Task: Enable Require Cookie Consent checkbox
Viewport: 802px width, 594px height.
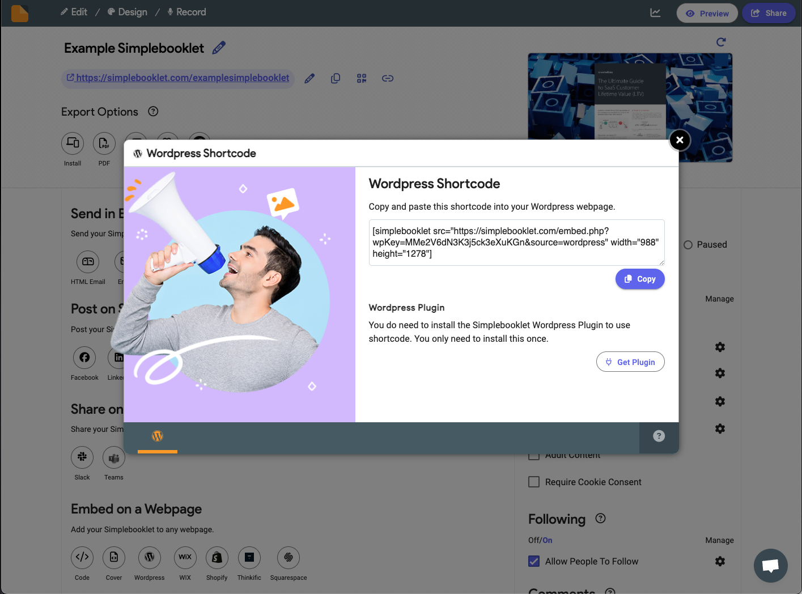Action: click(x=534, y=482)
